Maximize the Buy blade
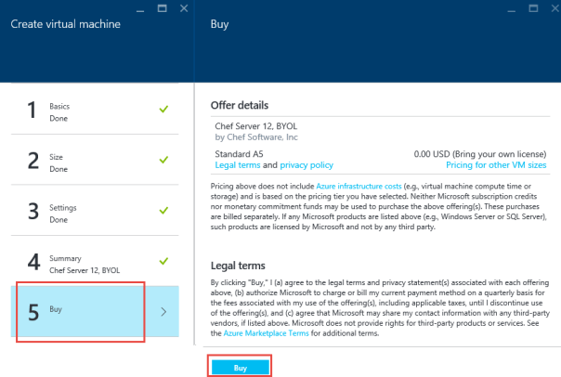 click(x=530, y=7)
